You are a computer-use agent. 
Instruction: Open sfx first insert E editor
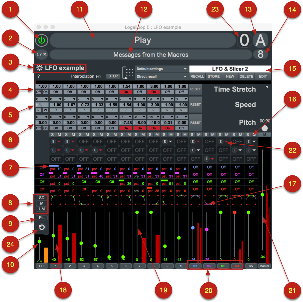point(248,142)
